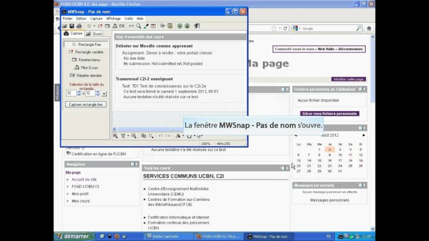
Task: Expand Mes cours in Navigation tree
Action: tap(68, 201)
